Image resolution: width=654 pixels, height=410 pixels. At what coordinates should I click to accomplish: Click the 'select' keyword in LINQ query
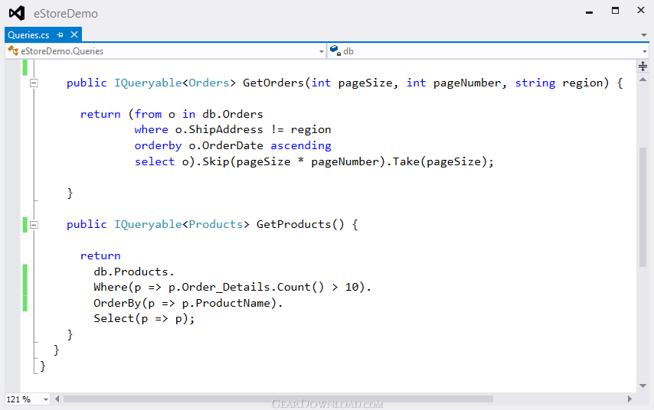click(x=155, y=161)
